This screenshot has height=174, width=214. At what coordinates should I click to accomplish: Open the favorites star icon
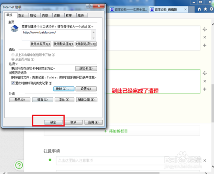(x=205, y=9)
